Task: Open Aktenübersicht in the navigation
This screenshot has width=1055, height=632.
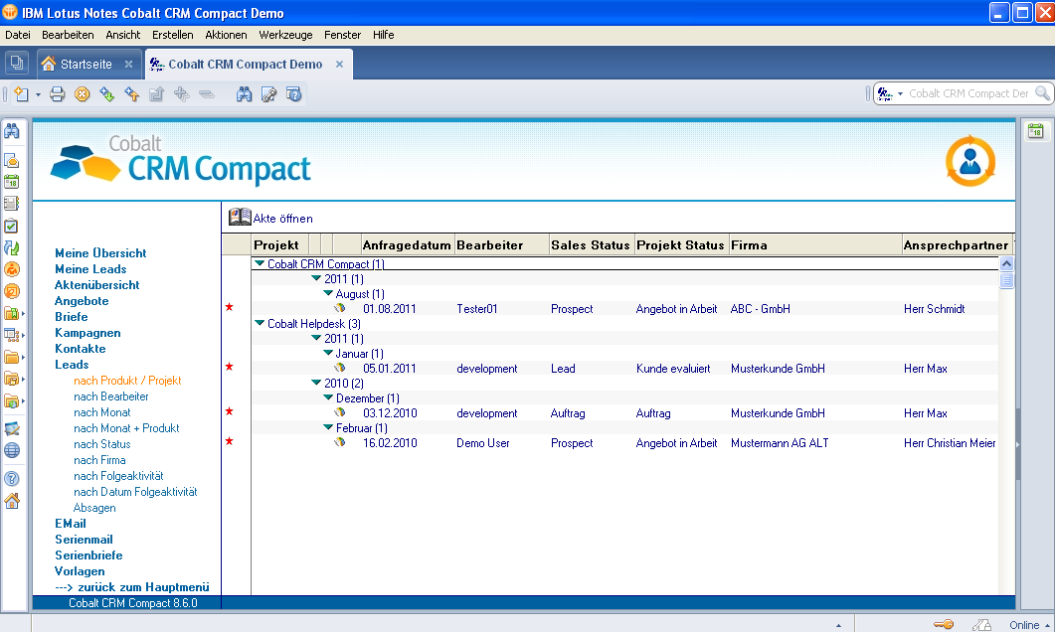Action: (96, 285)
